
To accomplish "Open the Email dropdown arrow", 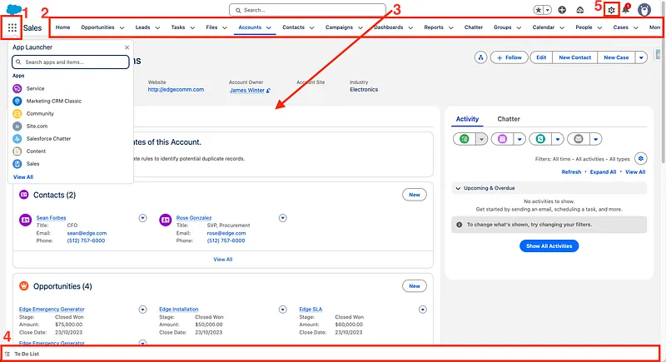I will point(595,139).
